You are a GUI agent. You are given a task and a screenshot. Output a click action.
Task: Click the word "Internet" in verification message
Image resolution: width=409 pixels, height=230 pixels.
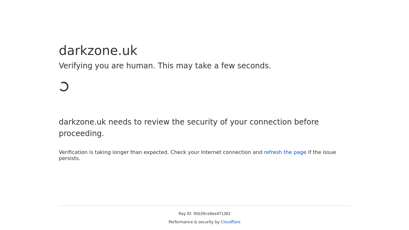click(211, 152)
